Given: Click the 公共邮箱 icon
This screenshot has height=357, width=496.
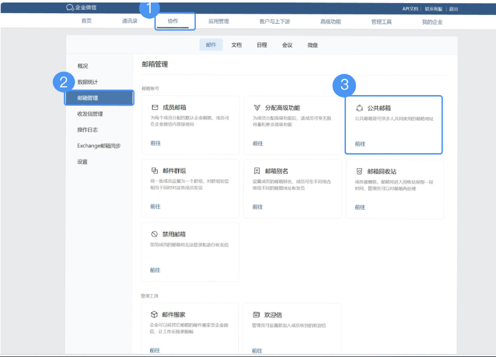Looking at the screenshot, I should tap(359, 108).
